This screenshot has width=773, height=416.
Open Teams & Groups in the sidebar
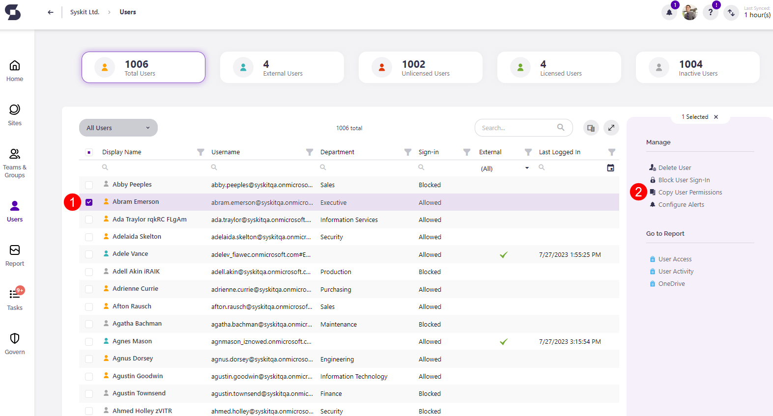(x=15, y=163)
